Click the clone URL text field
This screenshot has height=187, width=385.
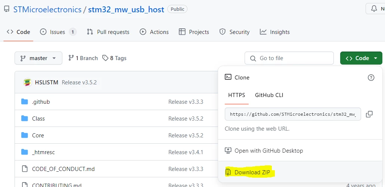pos(293,114)
